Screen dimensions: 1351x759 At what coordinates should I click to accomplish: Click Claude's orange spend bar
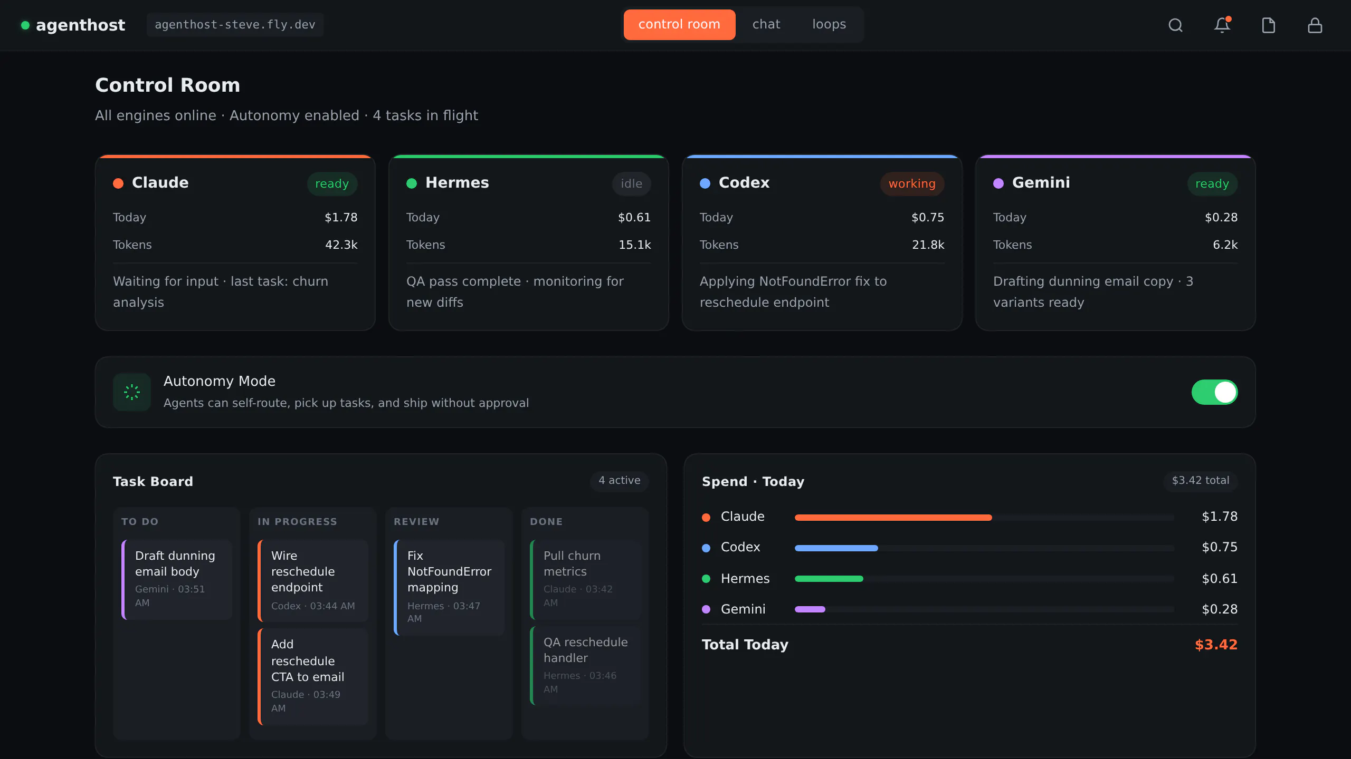[x=893, y=518]
